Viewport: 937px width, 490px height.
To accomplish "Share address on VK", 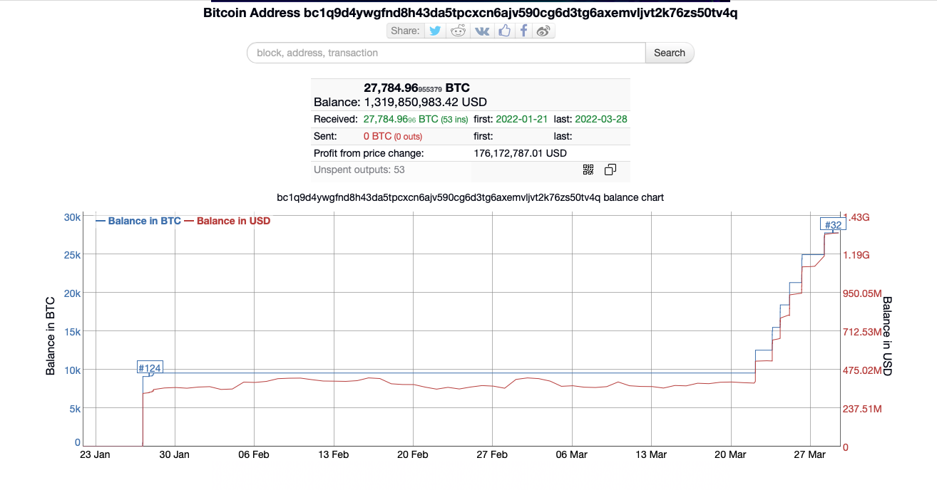I will tap(482, 31).
